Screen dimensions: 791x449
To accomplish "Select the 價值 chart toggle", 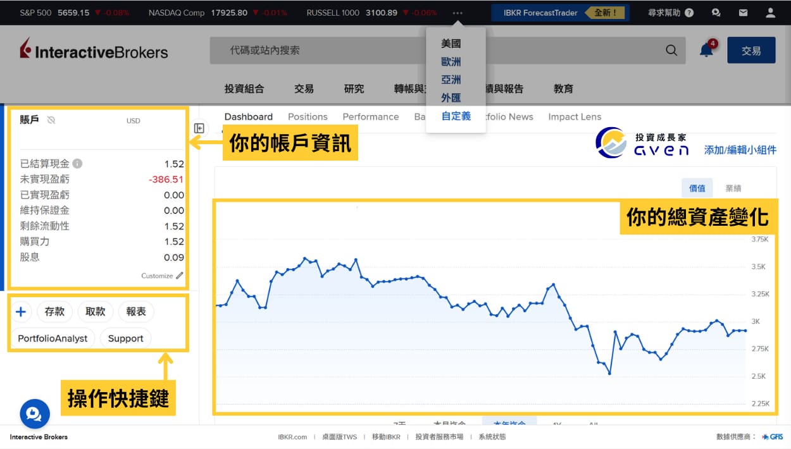I will pyautogui.click(x=697, y=188).
